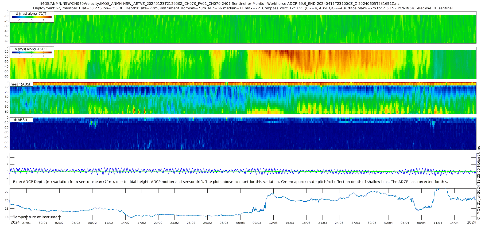Click the 14/02 date tick label
Screen dimensions: 481x227
125,223
